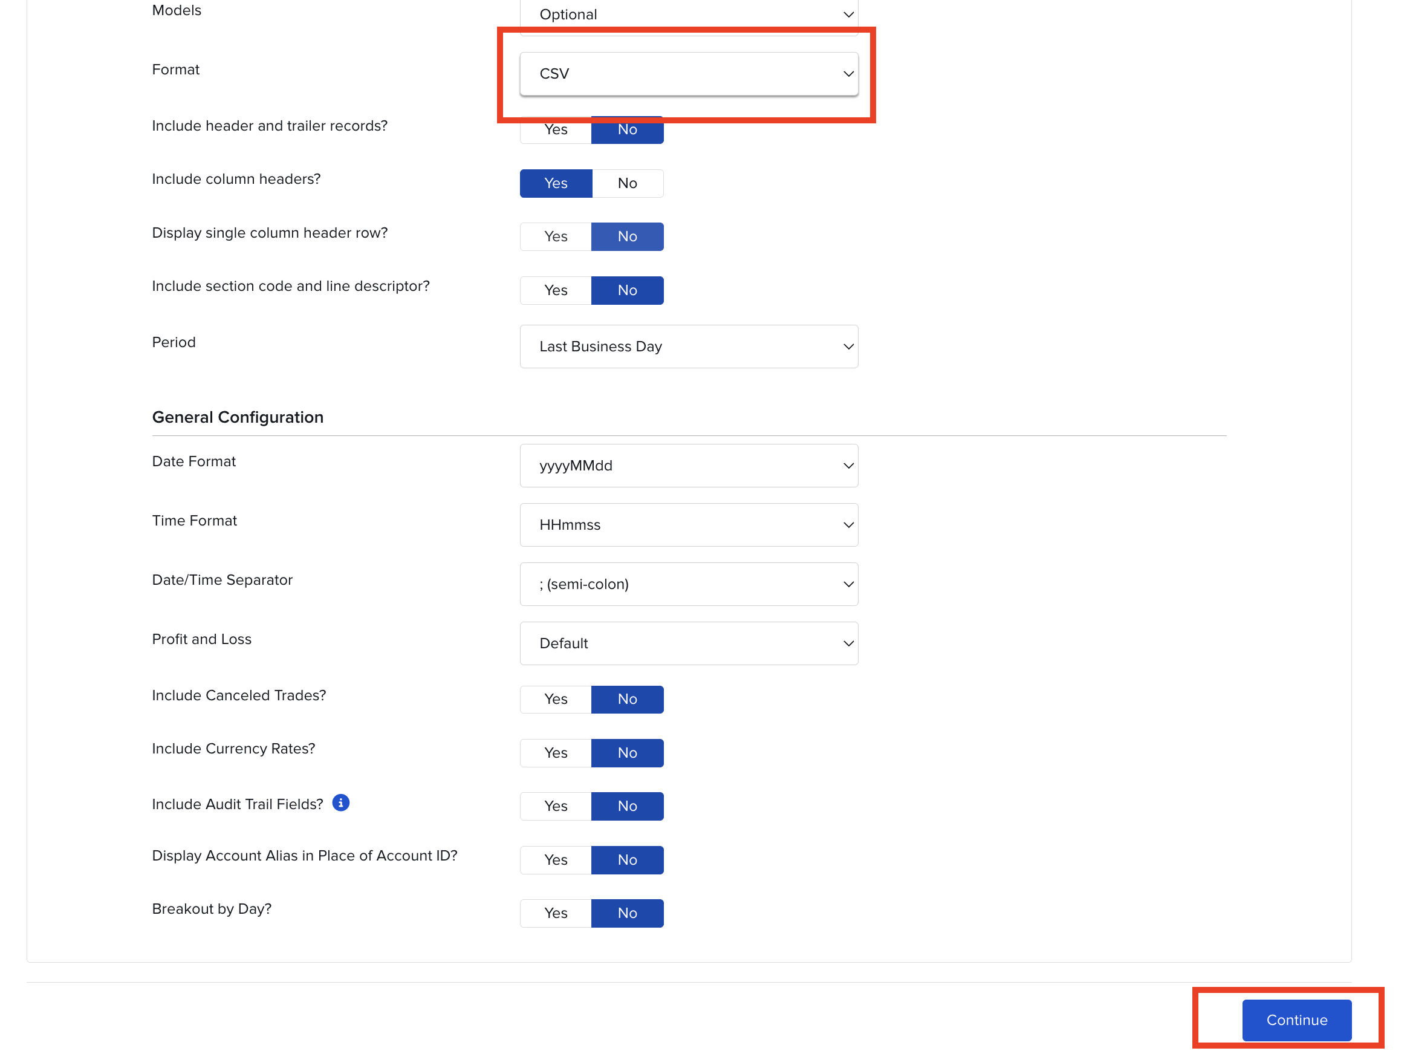
Task: Choose Yes for Include Canceled Trades
Action: (x=555, y=699)
